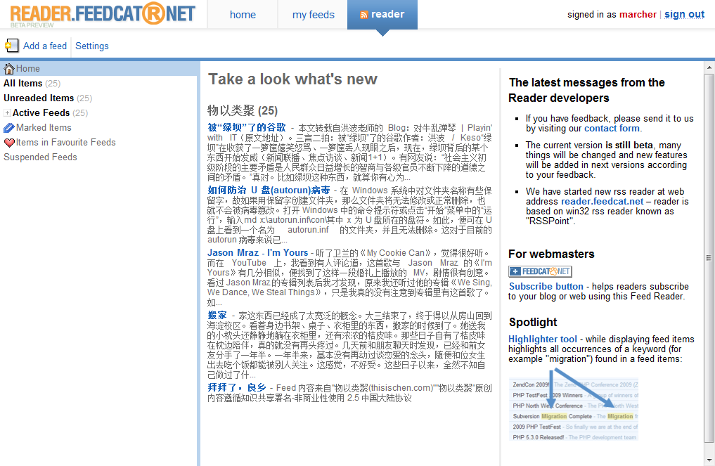715x466 pixels.
Task: Click the Add a feed link
Action: [45, 46]
